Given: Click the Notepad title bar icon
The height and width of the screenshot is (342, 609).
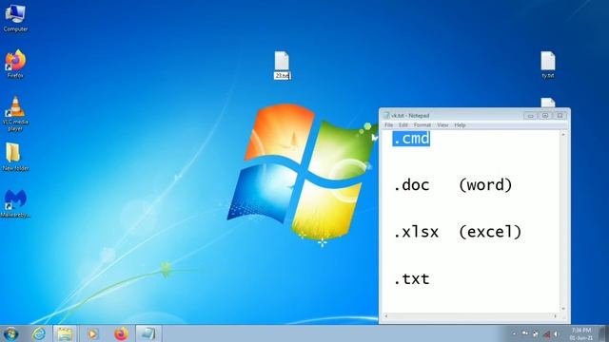Looking at the screenshot, I should pos(386,115).
